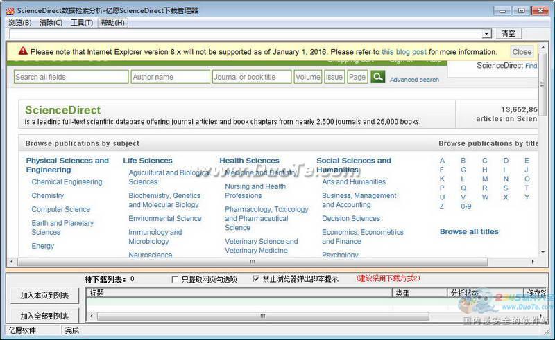Image resolution: width=555 pixels, height=340 pixels.
Task: Open Agricultural and Biological Sciences link
Action: pos(169,177)
